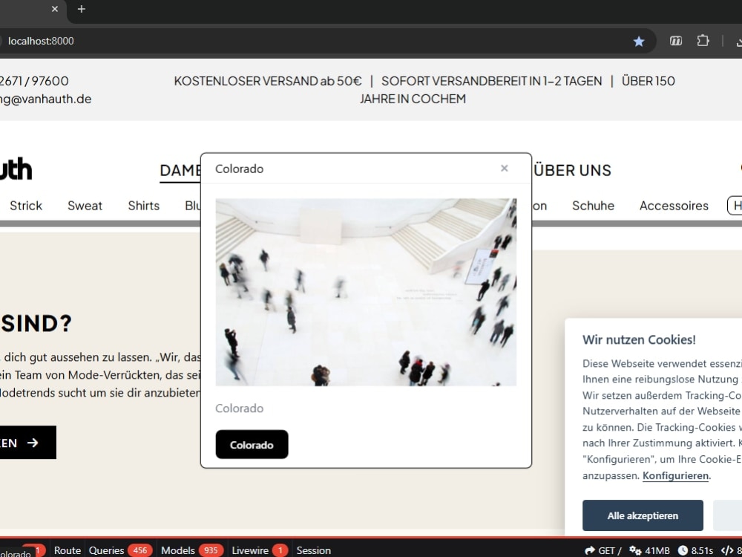Click the Wir nutzen Cookies! heading
This screenshot has width=742, height=557.
639,339
